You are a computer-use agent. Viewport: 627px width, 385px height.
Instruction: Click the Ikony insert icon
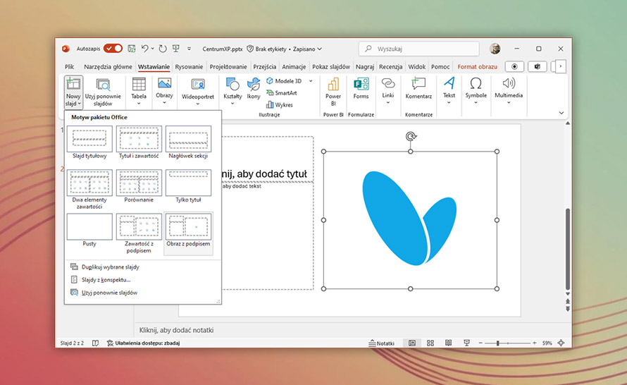pyautogui.click(x=254, y=89)
